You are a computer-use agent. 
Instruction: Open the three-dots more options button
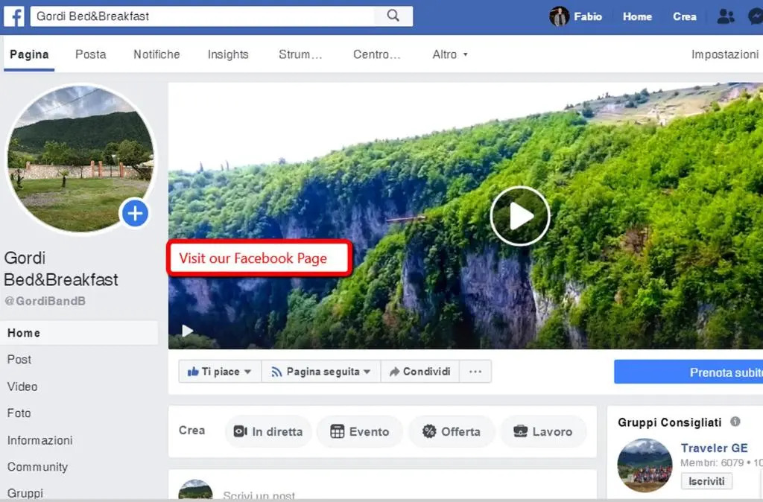point(475,372)
